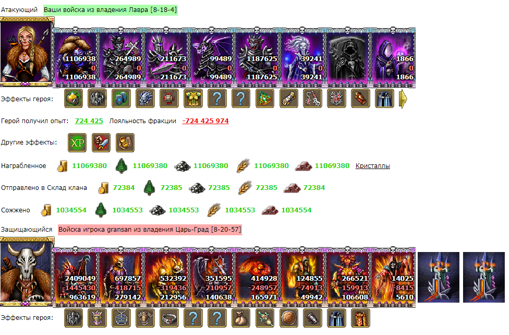
Task: Select the skull-masked defender hero portrait
Action: [x=27, y=271]
